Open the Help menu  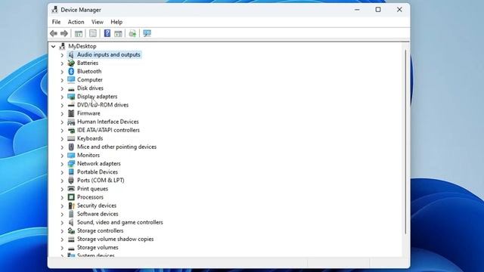(x=116, y=22)
